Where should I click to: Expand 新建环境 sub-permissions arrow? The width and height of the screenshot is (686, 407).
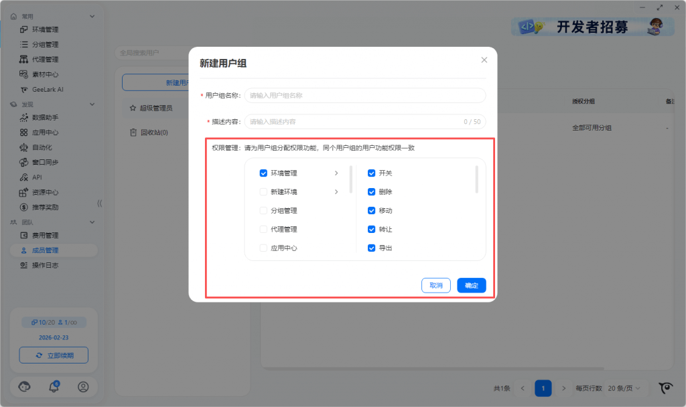[336, 192]
